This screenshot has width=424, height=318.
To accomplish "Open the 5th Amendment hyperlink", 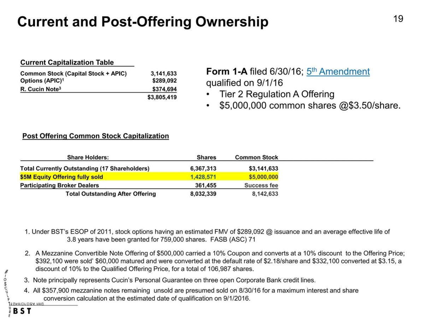I will (x=338, y=71).
